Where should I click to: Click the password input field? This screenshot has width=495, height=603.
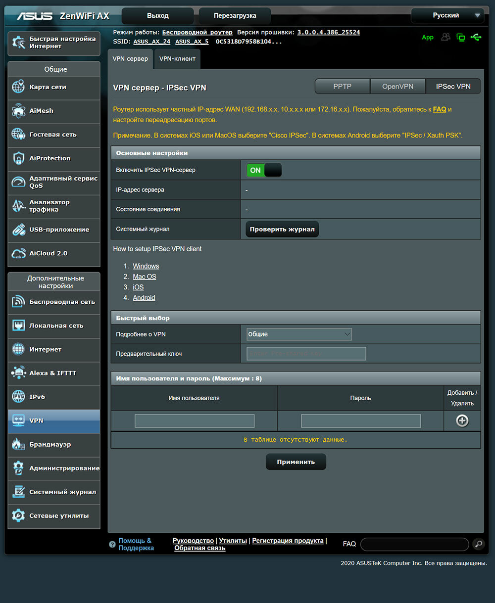tap(361, 421)
